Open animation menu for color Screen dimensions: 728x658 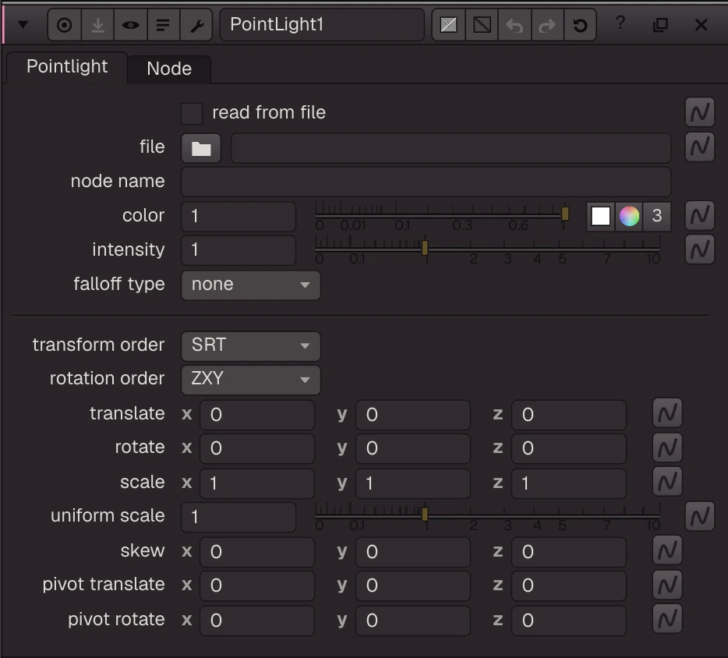[x=700, y=215]
